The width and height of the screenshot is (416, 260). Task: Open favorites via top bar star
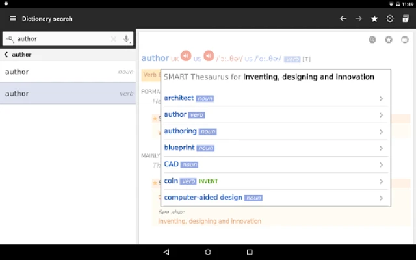click(374, 19)
